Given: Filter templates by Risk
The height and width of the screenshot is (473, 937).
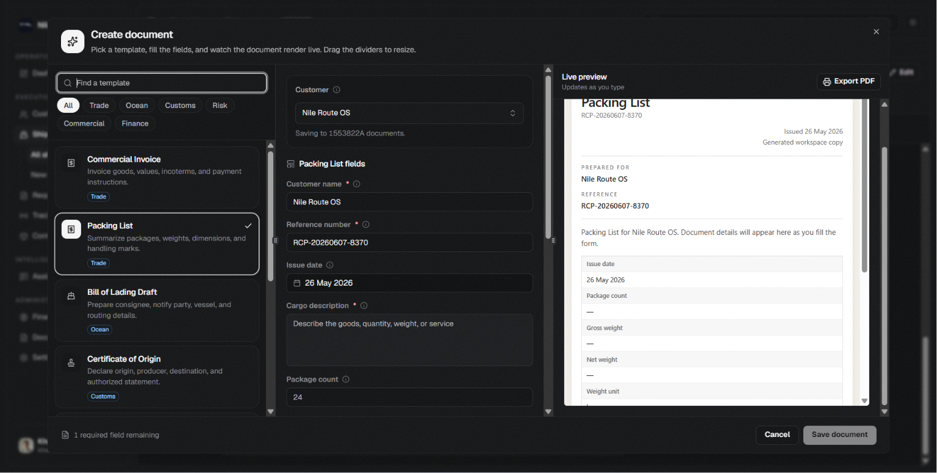Looking at the screenshot, I should 220,106.
